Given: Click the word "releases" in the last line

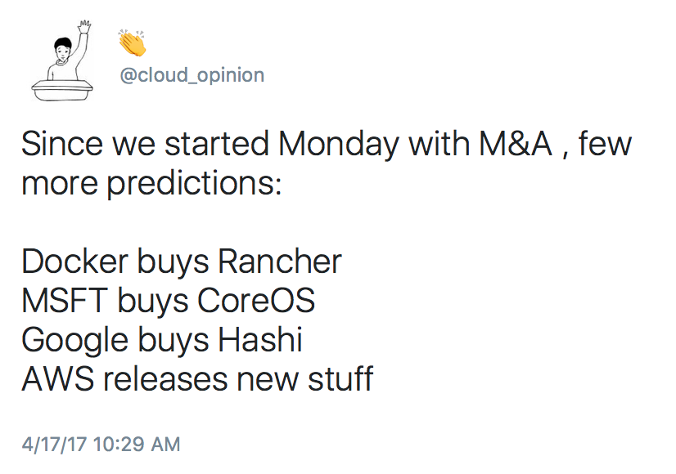Looking at the screenshot, I should coord(164,379).
